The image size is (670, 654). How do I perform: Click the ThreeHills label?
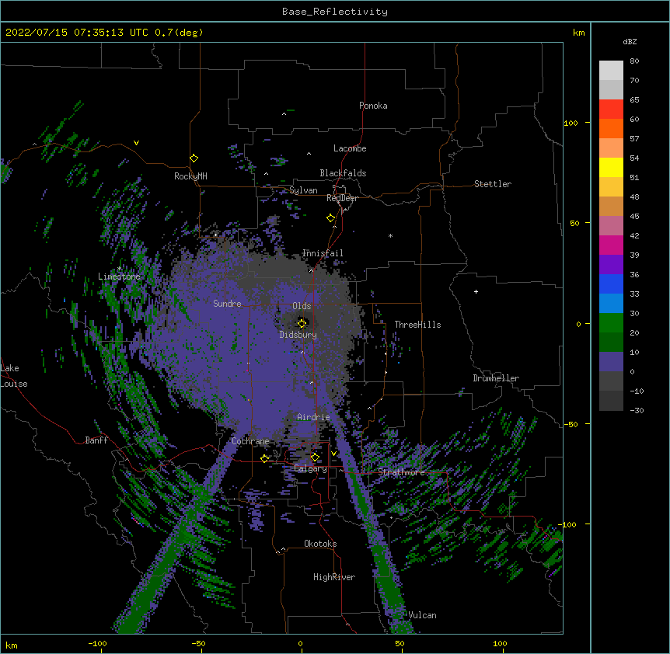417,325
